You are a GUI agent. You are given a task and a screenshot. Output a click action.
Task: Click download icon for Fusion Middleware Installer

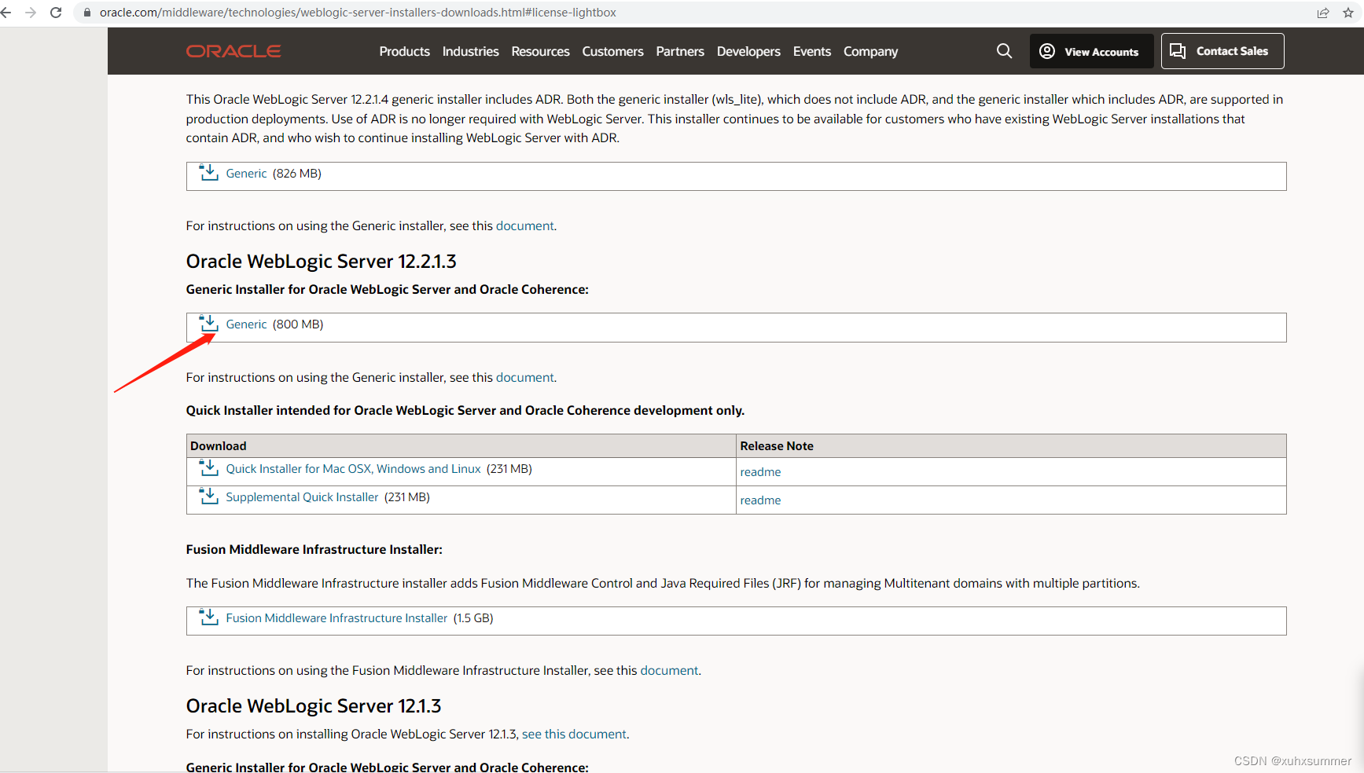point(208,617)
